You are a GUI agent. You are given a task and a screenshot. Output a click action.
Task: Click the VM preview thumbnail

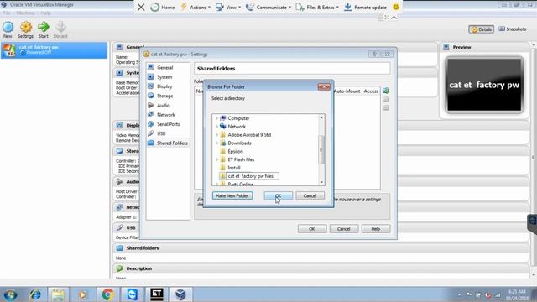484,85
